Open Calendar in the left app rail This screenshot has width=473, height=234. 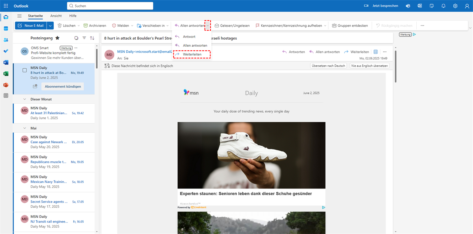pos(6,29)
